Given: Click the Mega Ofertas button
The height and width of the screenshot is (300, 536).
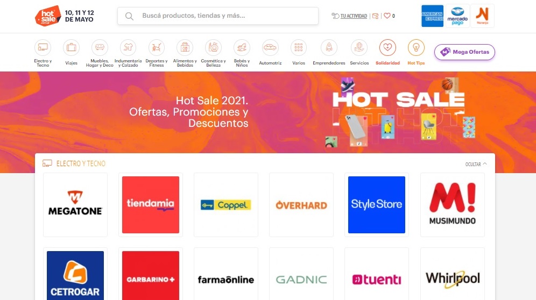Looking at the screenshot, I should coord(464,52).
